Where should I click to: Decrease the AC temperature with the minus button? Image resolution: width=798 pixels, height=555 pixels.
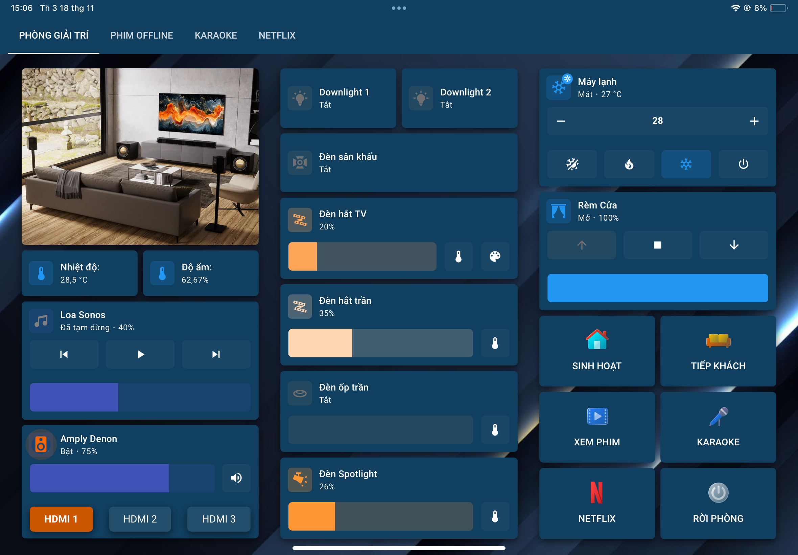pyautogui.click(x=561, y=121)
